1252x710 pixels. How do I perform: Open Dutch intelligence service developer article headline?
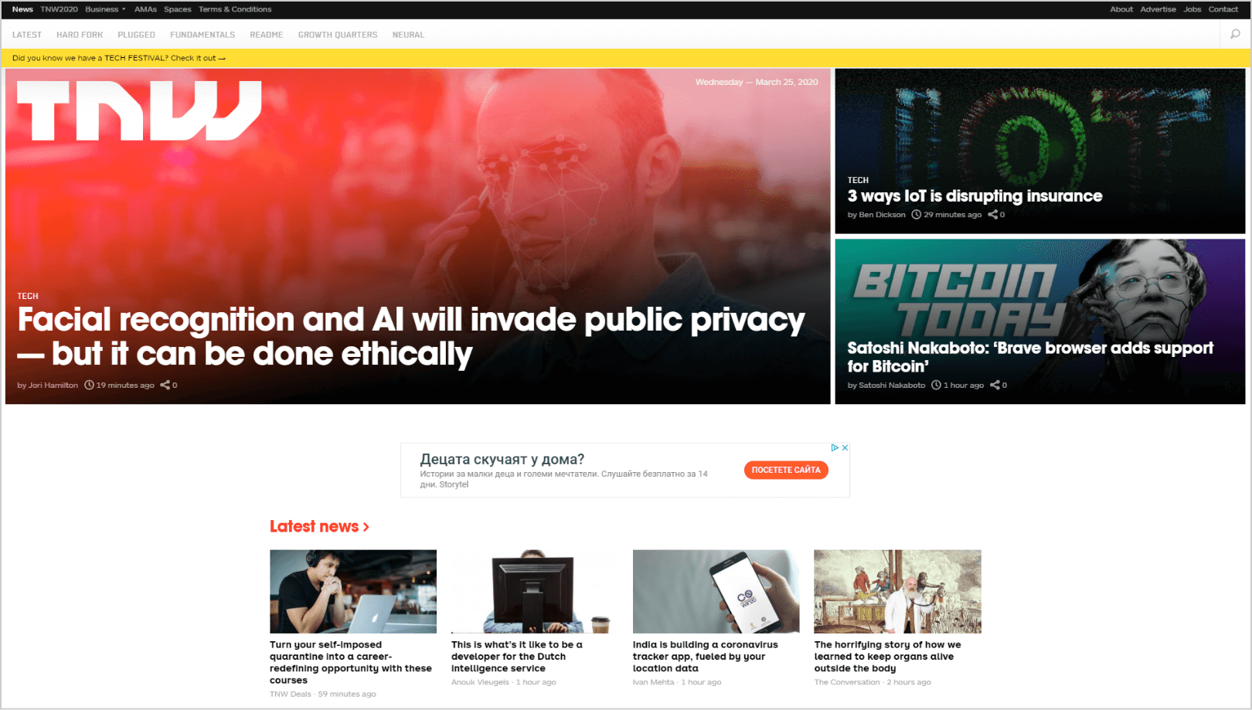click(517, 657)
